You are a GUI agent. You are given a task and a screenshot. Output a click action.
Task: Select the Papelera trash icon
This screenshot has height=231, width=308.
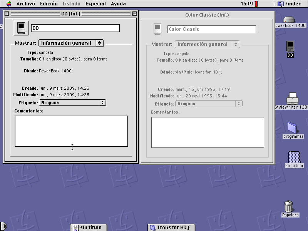[x=288, y=206]
